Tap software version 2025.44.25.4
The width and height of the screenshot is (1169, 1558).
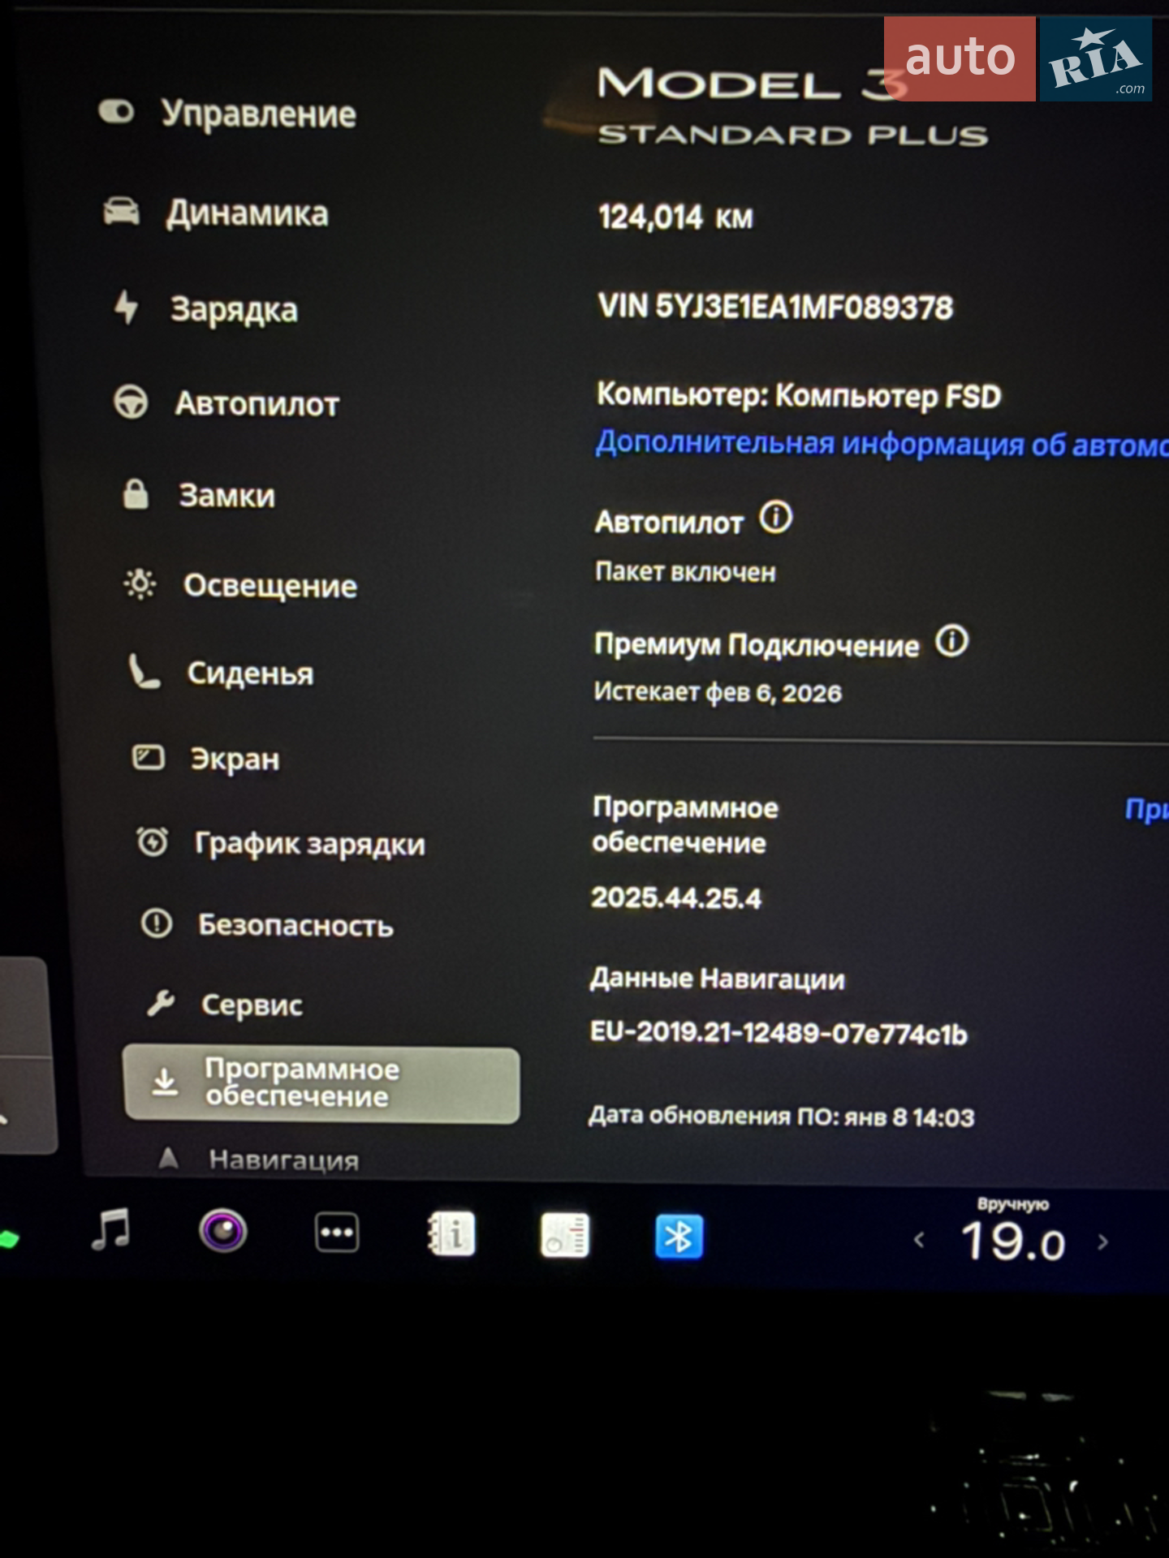pyautogui.click(x=676, y=897)
